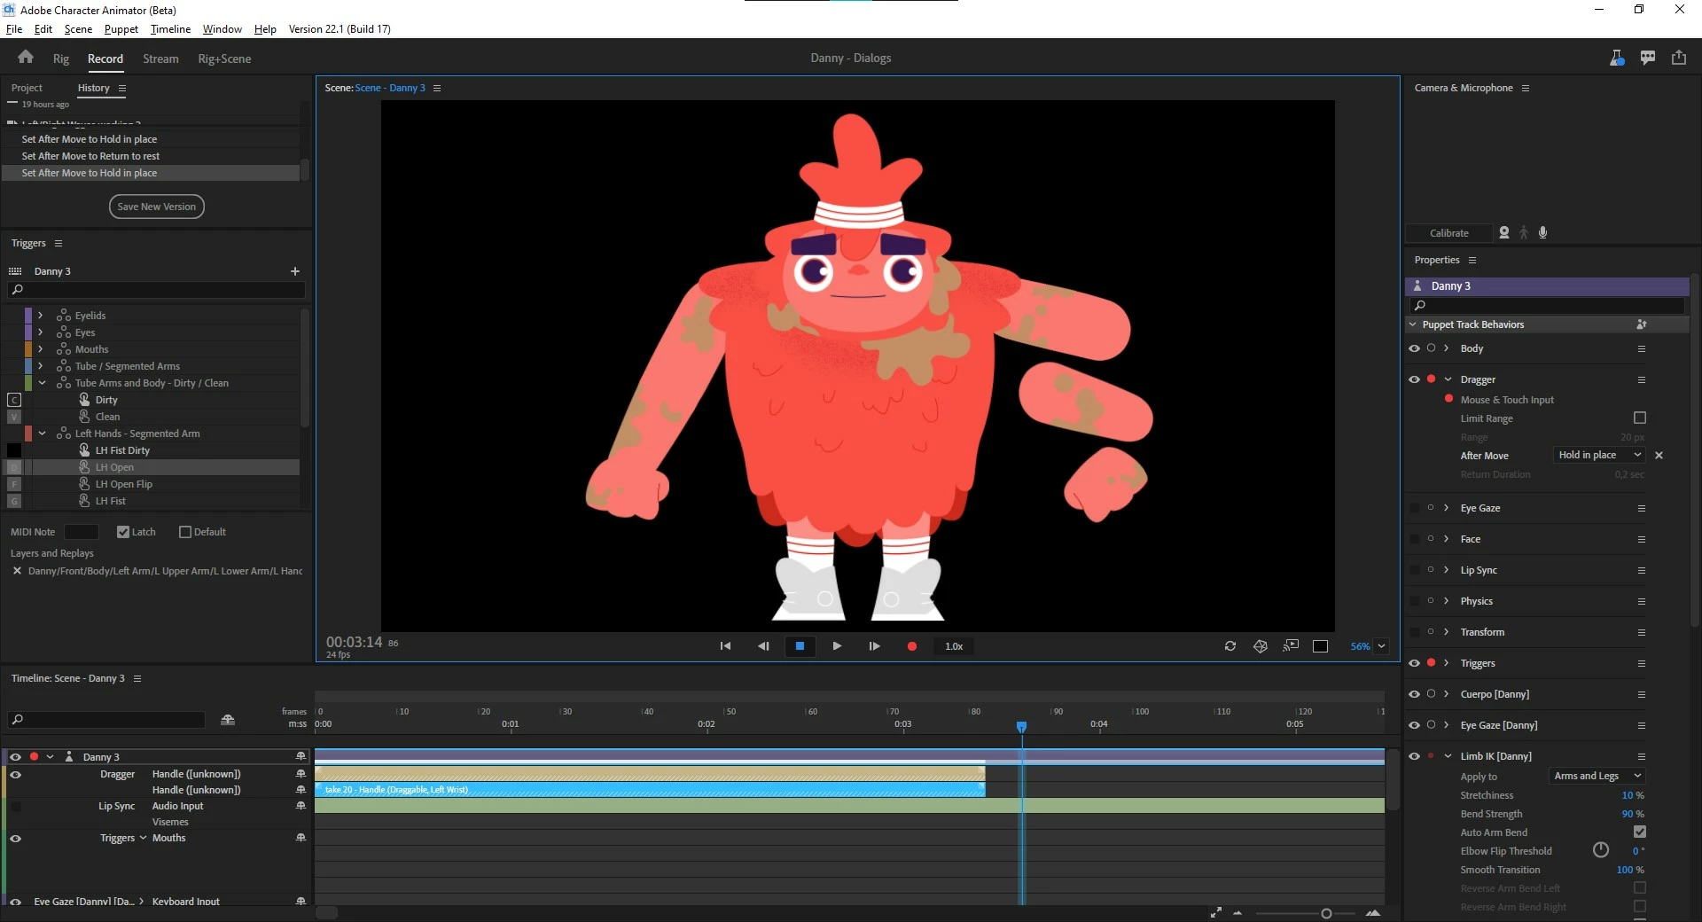This screenshot has width=1702, height=922.
Task: Click the Elbow Flip Threshold dial
Action: (1601, 850)
